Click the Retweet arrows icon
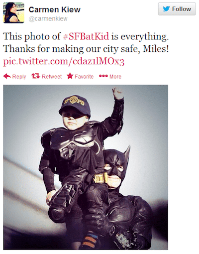 coord(36,76)
